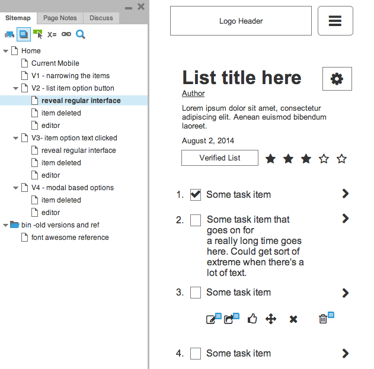374x369 pixels.
Task: Click the trash delete icon
Action: 323,319
